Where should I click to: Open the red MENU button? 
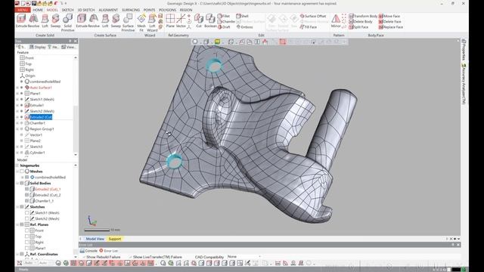click(23, 10)
